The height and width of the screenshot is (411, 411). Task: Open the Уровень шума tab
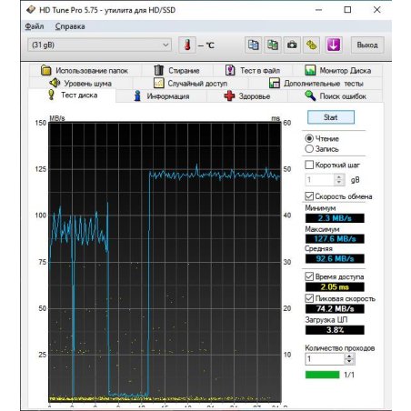[81, 83]
